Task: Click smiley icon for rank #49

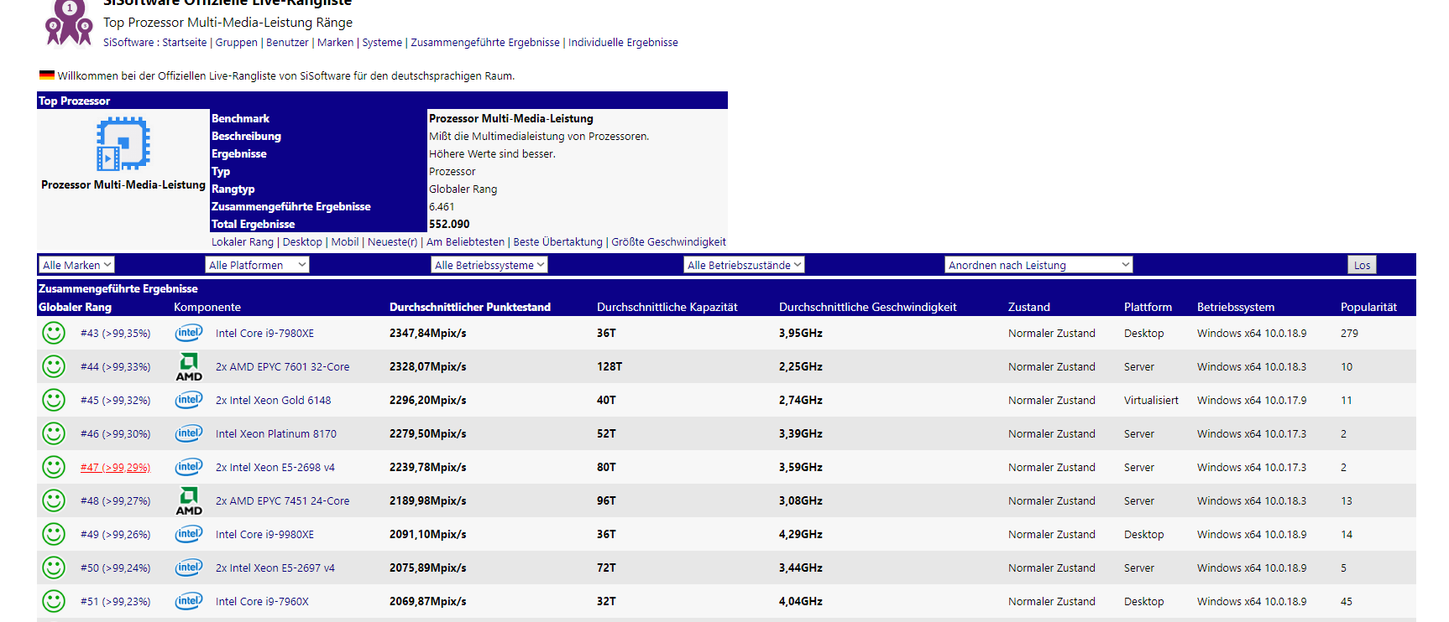Action: [x=54, y=534]
